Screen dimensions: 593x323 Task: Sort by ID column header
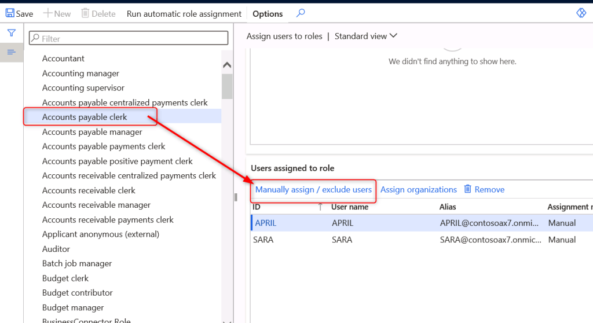pyautogui.click(x=257, y=207)
